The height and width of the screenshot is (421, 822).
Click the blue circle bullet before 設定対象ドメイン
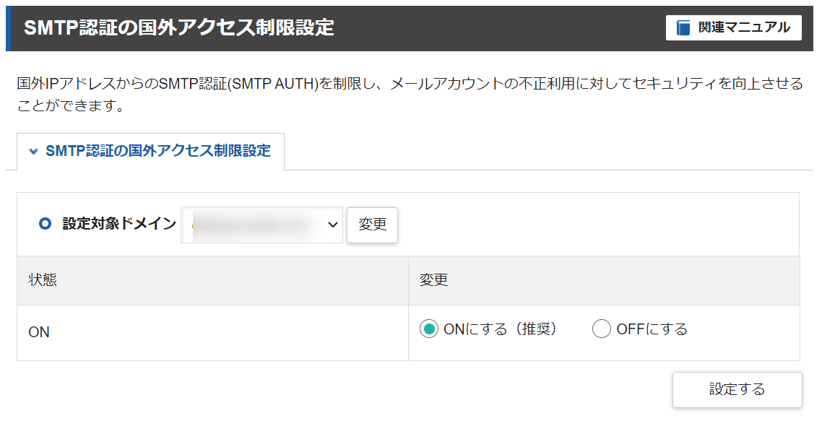tap(45, 224)
